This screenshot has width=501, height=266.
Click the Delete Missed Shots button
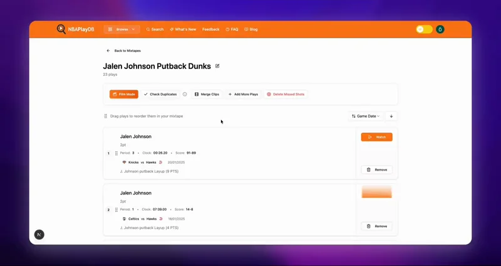coord(286,94)
